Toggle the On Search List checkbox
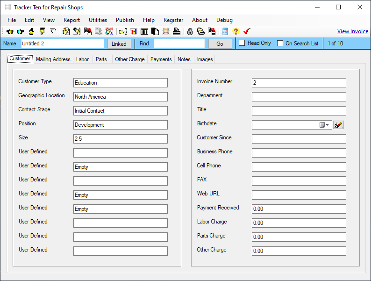371x281 pixels. pos(280,43)
